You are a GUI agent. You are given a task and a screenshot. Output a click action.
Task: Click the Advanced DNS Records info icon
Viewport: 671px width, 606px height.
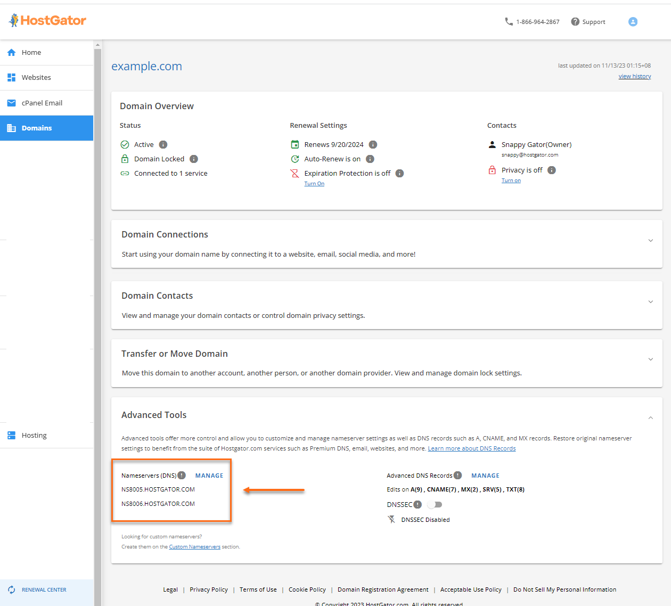[x=457, y=476]
